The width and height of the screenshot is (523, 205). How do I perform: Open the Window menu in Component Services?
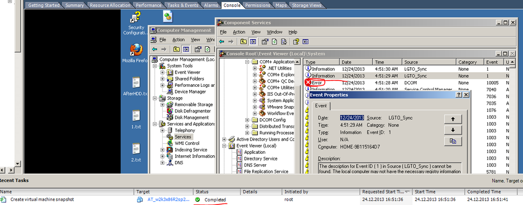coord(275,32)
